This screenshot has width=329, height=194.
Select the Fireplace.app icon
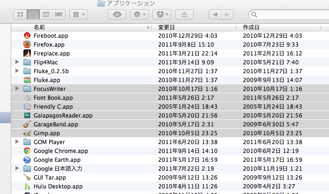[x=27, y=53]
